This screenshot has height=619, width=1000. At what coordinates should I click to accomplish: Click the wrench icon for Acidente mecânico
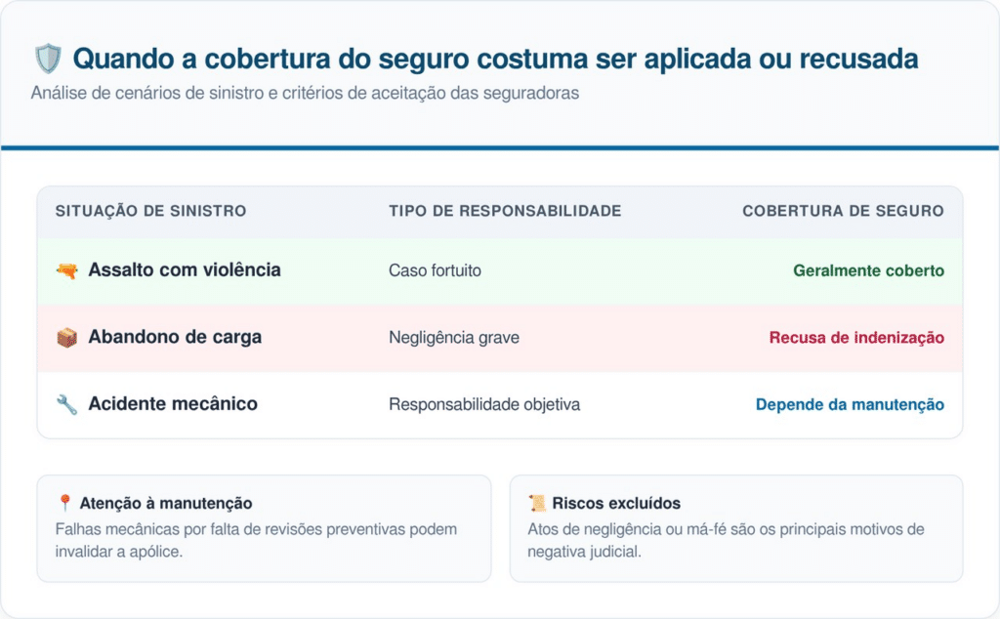pyautogui.click(x=66, y=404)
